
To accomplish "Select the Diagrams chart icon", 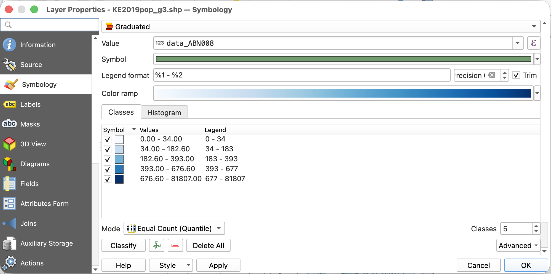I will (x=9, y=164).
